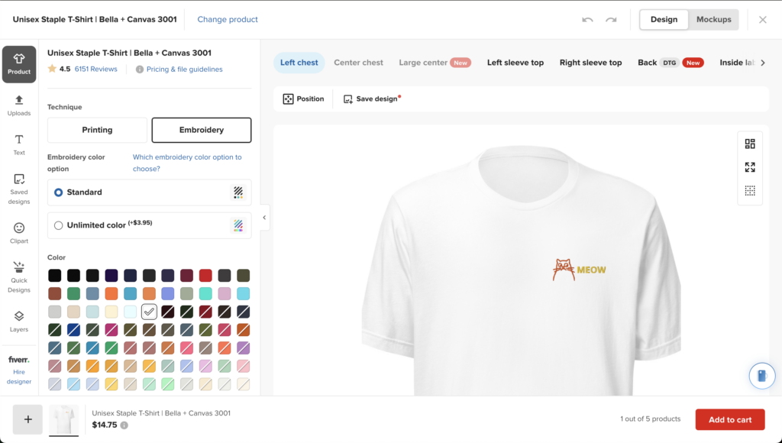
Task: Click Save design in toolbar
Action: pyautogui.click(x=372, y=99)
